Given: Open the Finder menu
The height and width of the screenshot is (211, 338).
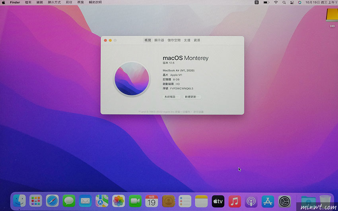Looking at the screenshot, I should tap(15, 2).
